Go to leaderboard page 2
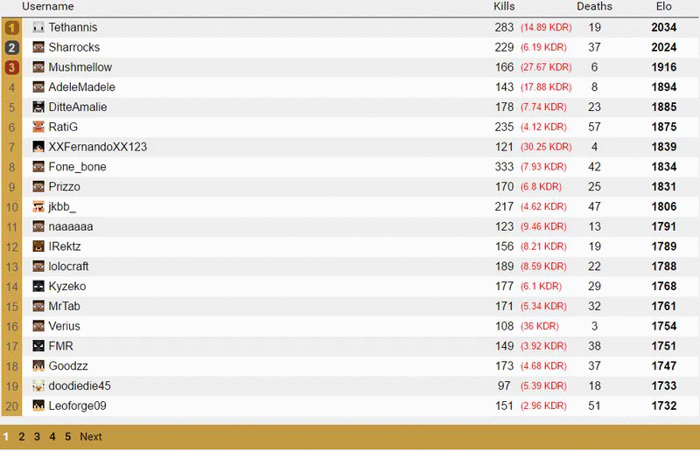The height and width of the screenshot is (451, 700). 21,437
